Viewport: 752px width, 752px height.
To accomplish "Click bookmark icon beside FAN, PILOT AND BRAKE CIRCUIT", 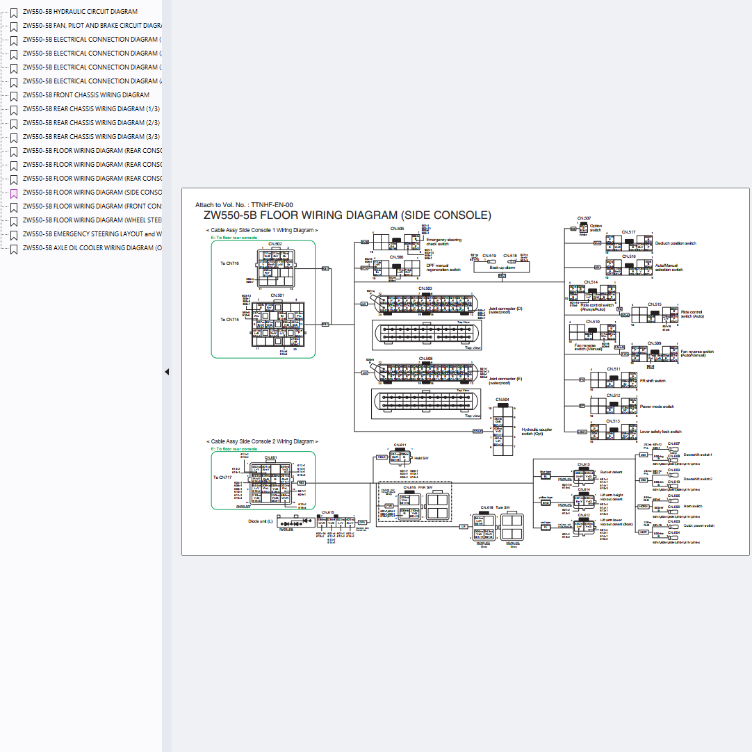I will click(x=14, y=27).
